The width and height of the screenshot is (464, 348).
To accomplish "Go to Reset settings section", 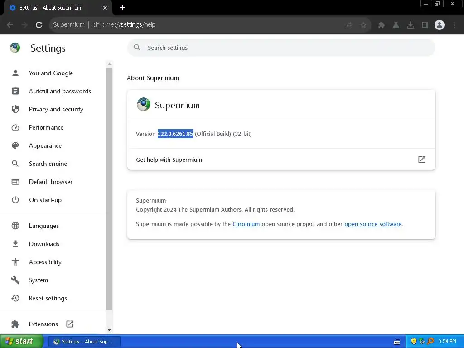I will [x=48, y=298].
